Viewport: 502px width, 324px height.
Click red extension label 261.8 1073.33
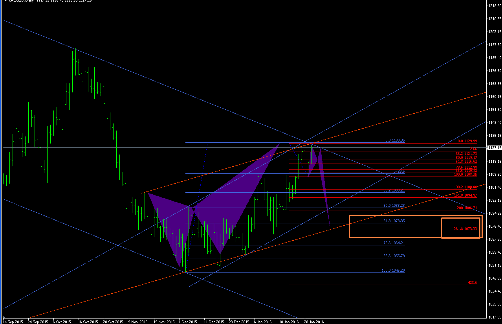click(466, 228)
